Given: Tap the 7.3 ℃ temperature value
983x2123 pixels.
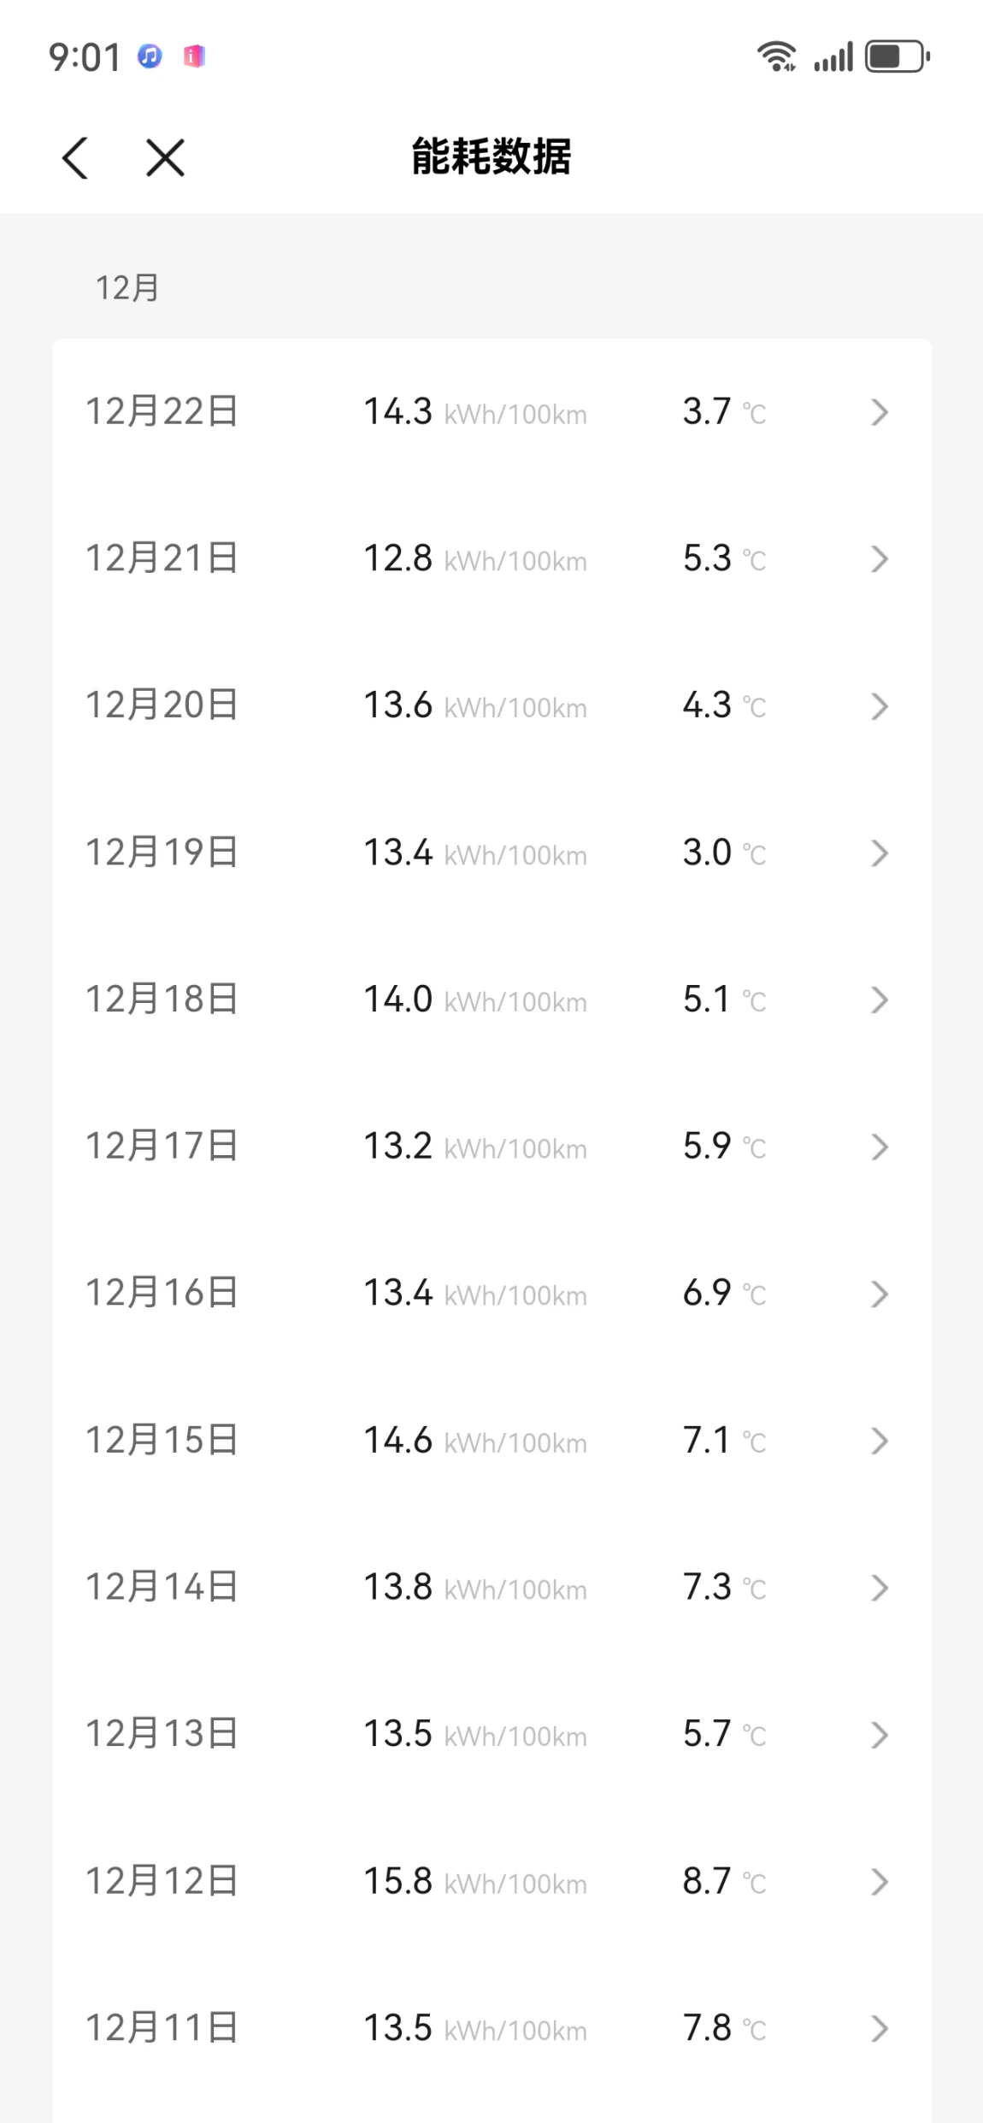Looking at the screenshot, I should click(x=724, y=1588).
